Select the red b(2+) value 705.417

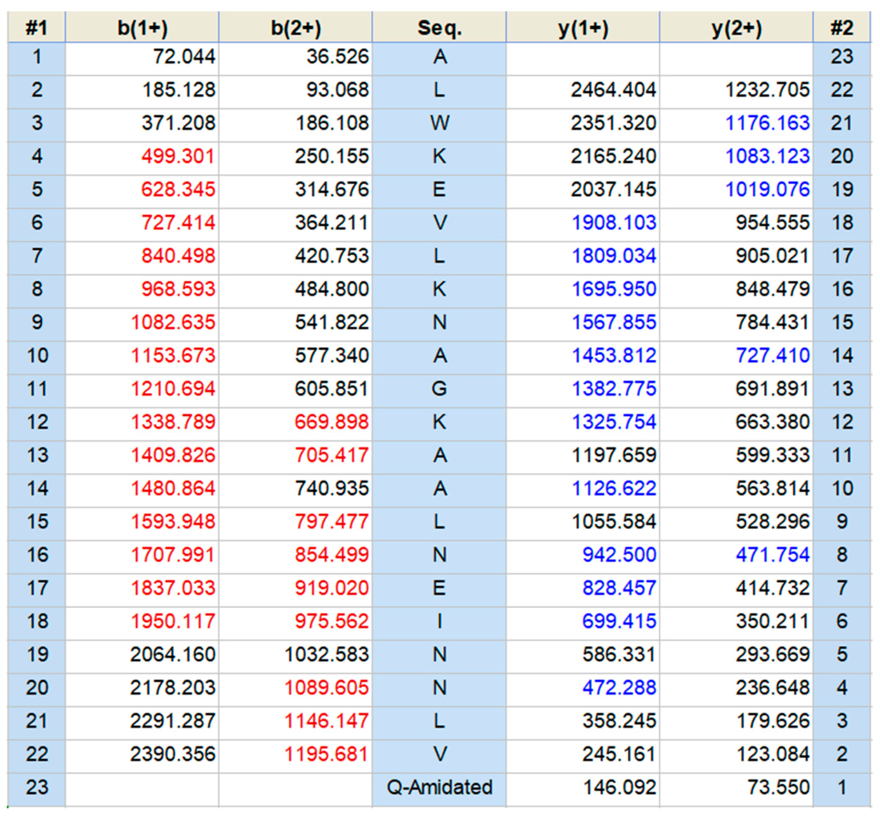[332, 456]
